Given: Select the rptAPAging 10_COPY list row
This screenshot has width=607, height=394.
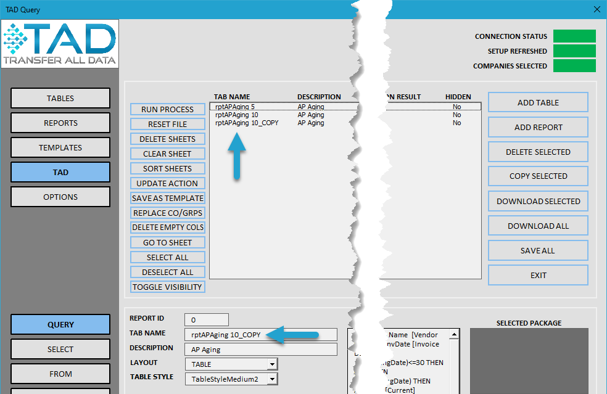Looking at the screenshot, I should point(345,123).
